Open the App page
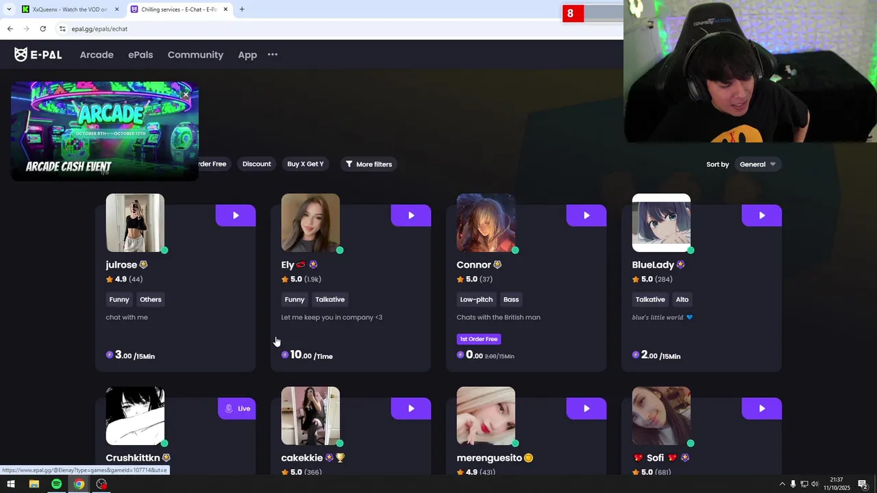This screenshot has width=877, height=493. 247,55
